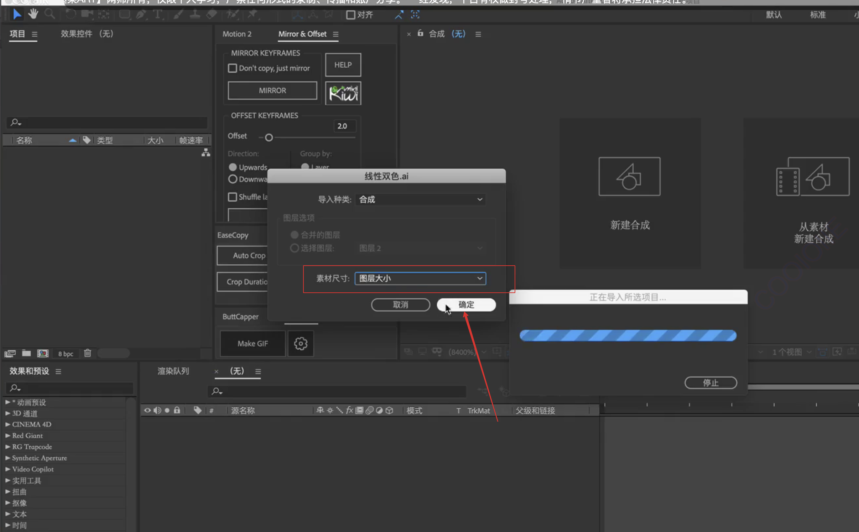The width and height of the screenshot is (859, 532).
Task: Select the Rectangle shape tool
Action: coord(124,15)
